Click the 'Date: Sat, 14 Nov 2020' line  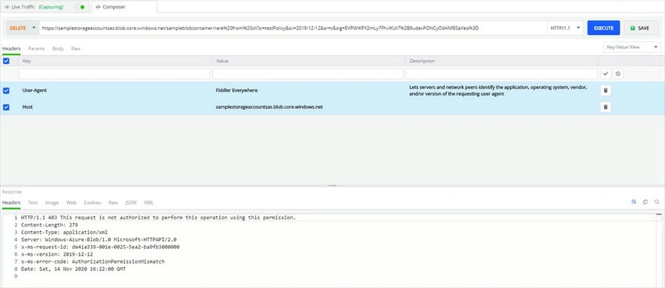tap(74, 268)
